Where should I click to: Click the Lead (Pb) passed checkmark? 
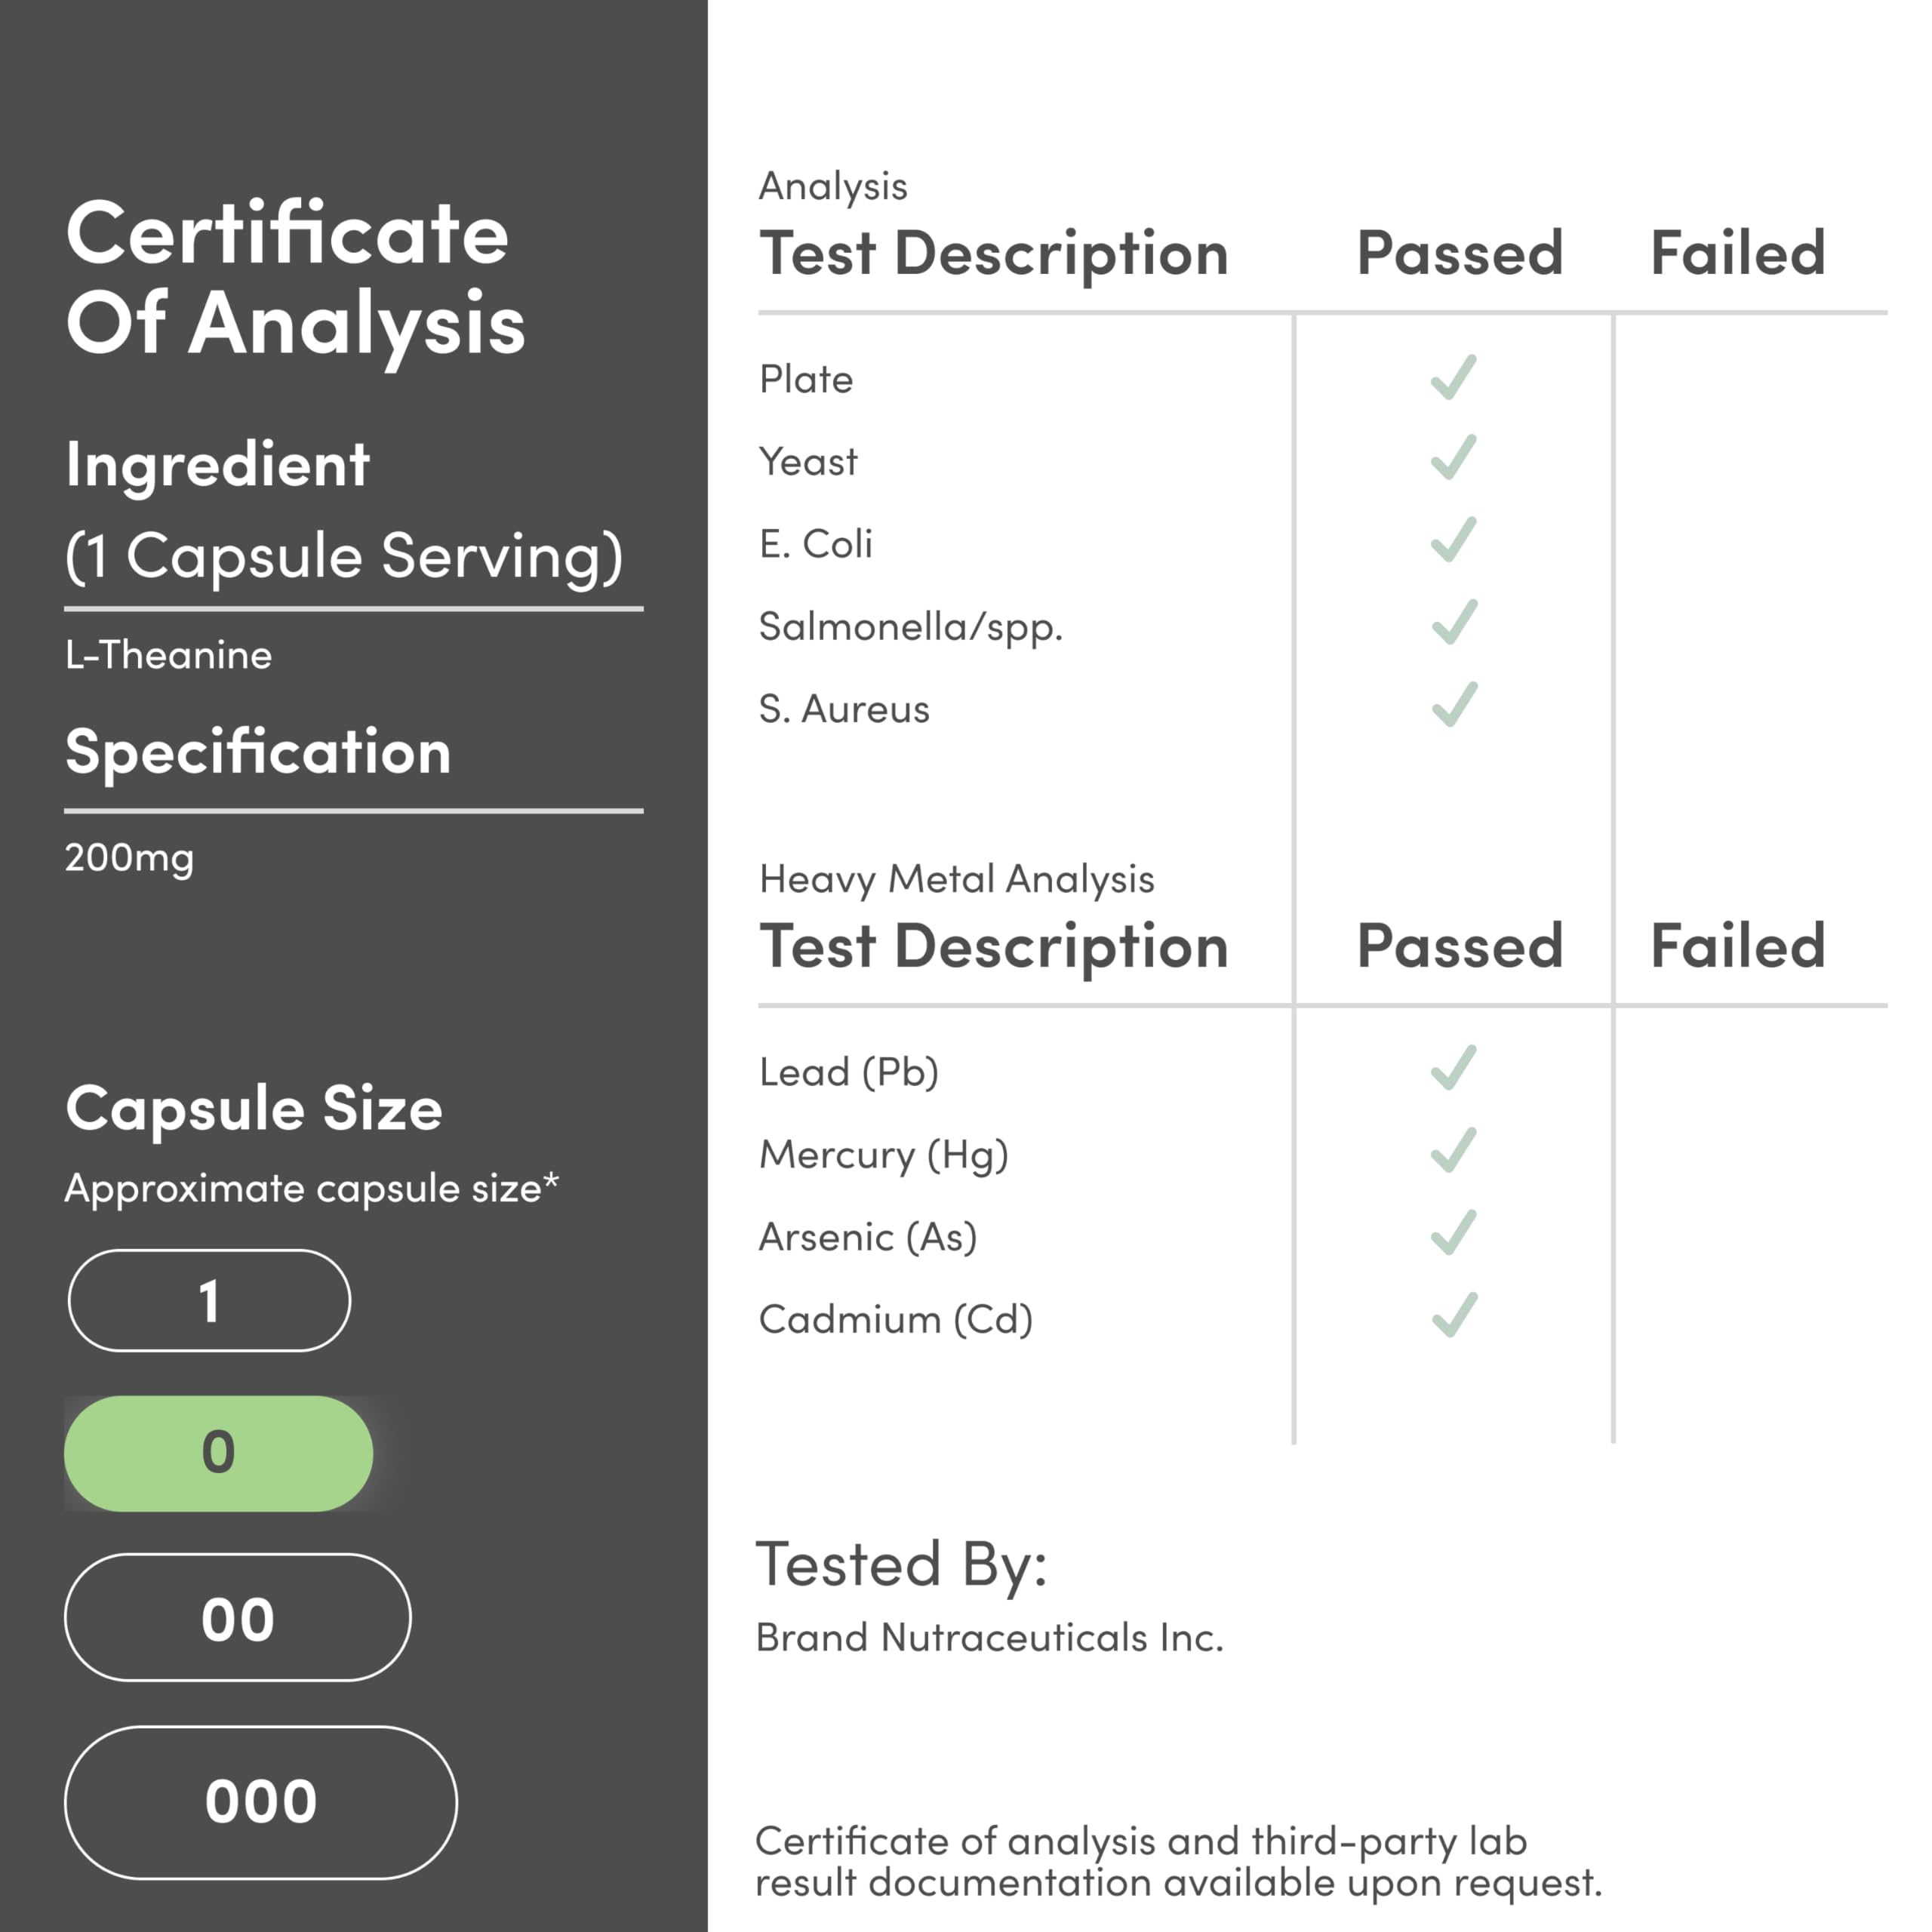point(1453,1068)
